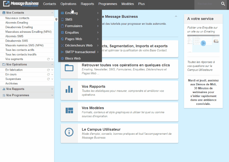Open the Emailing submenu
229x162 pixels.
point(80,13)
